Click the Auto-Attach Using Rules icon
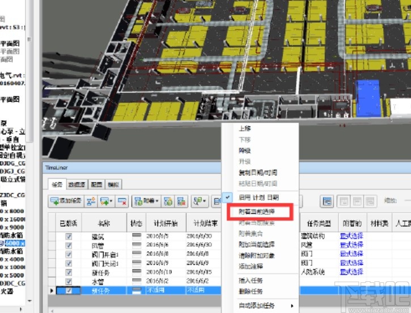The width and height of the screenshot is (411, 313). (168, 201)
